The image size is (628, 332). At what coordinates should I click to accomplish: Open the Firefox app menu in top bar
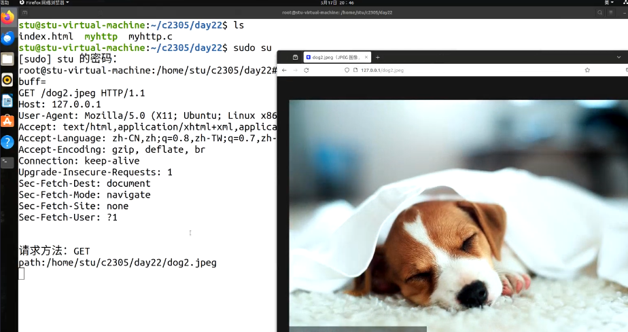click(x=44, y=3)
